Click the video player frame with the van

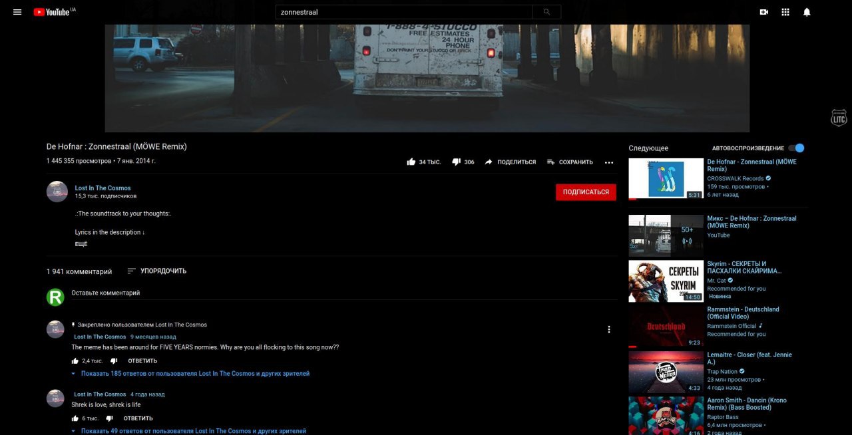pos(427,78)
